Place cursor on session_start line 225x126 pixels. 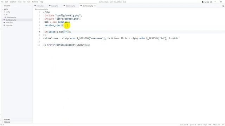(55, 25)
